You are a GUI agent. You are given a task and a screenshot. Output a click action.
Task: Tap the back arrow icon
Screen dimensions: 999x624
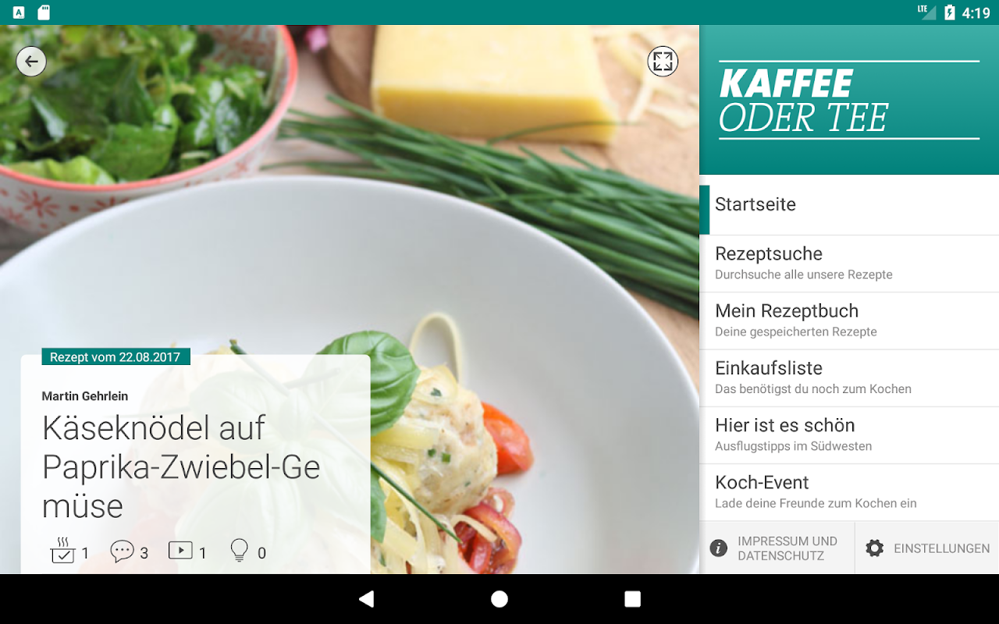tap(31, 62)
